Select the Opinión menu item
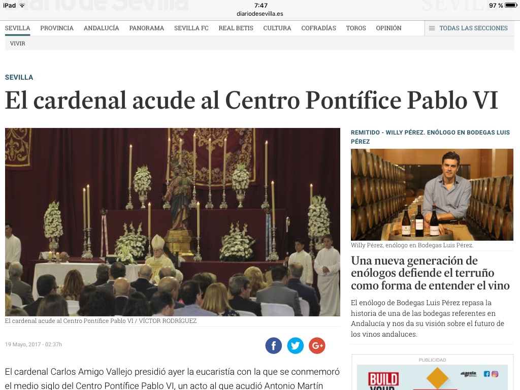 tap(388, 28)
